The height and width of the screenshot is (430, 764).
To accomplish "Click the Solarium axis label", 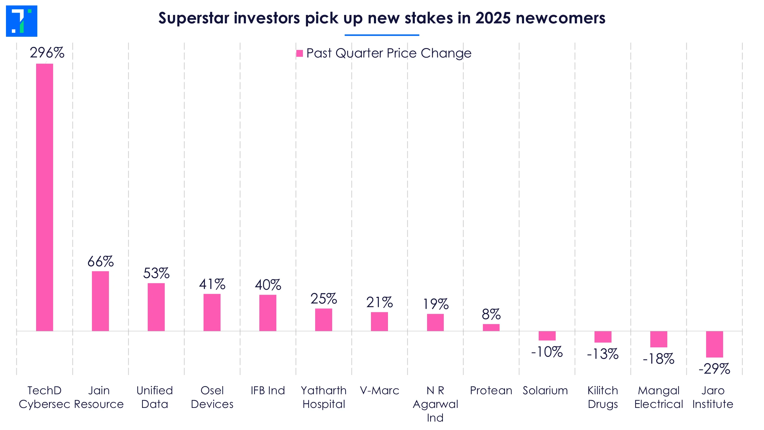I will pyautogui.click(x=545, y=391).
